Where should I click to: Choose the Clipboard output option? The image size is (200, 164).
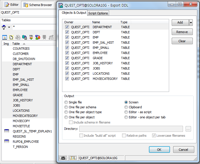coord(126,107)
